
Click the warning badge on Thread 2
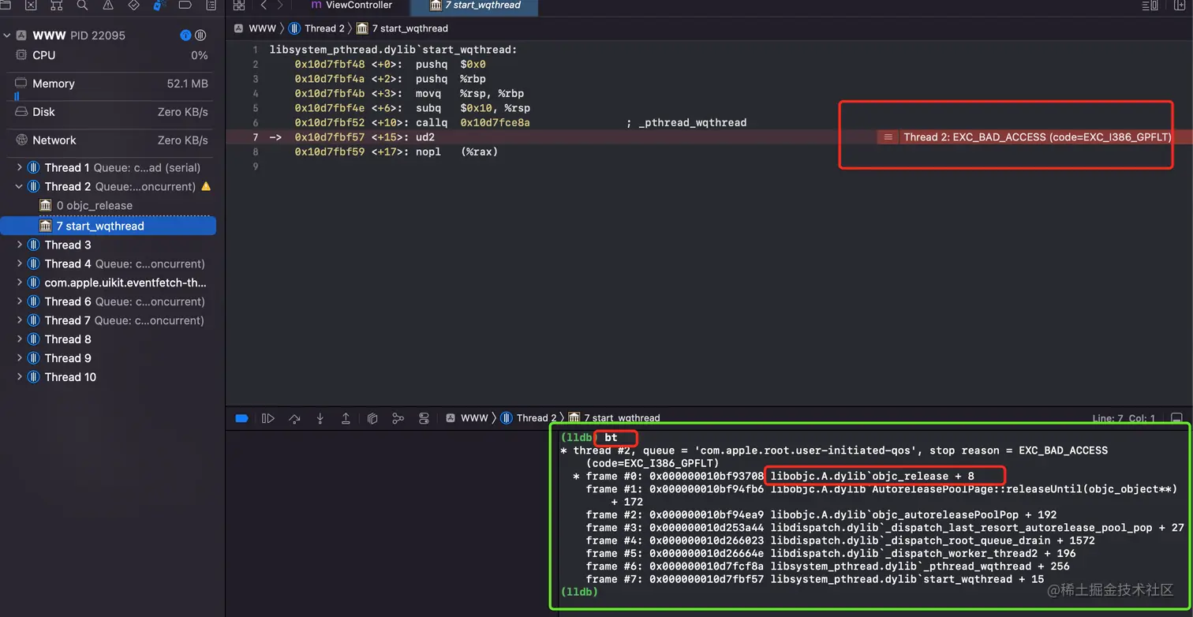tap(207, 187)
